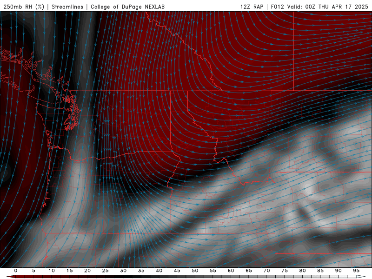Screen dimensions: 372x279
Task: Click the colorbar label "85"
Action: (320, 271)
